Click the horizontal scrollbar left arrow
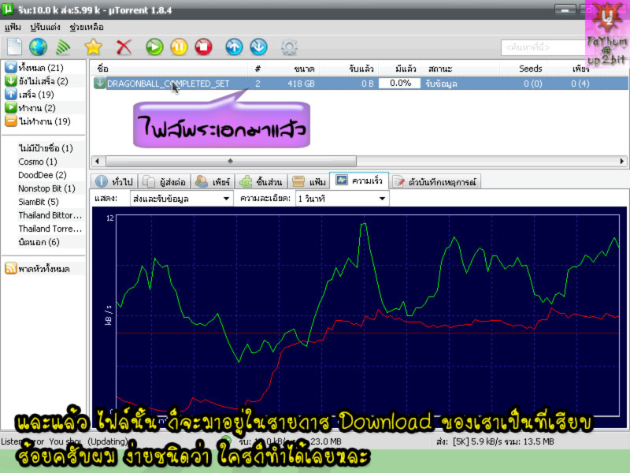Viewport: 630px width, 473px height. point(97,162)
